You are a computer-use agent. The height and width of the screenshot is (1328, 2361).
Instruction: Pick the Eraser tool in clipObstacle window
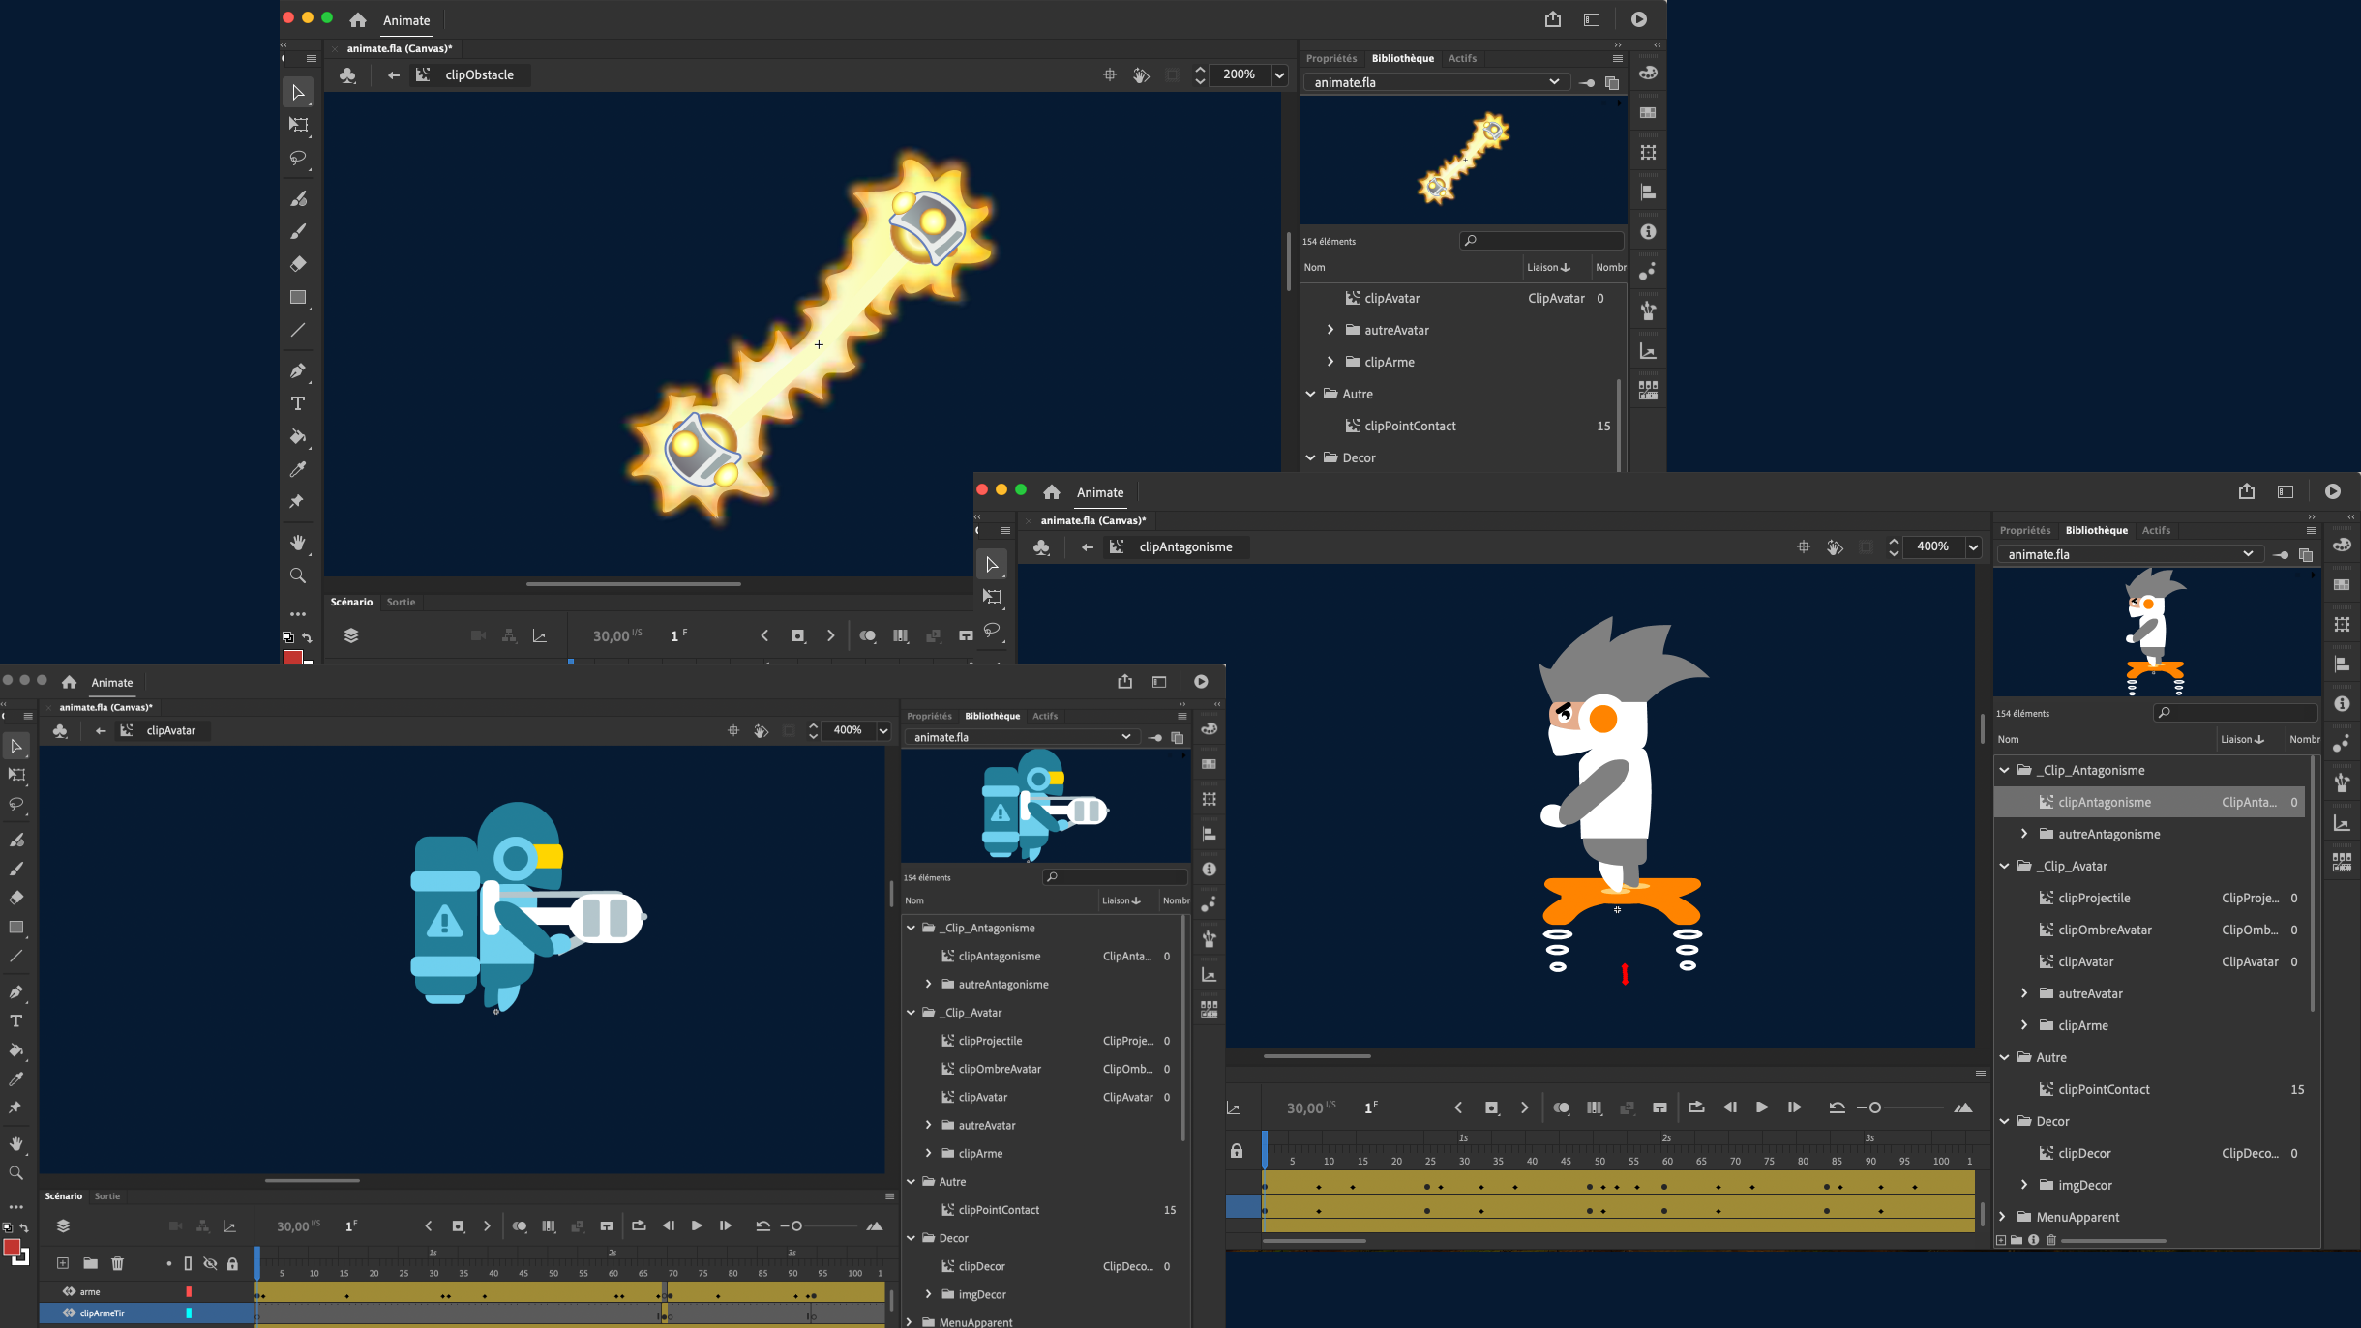[x=298, y=264]
